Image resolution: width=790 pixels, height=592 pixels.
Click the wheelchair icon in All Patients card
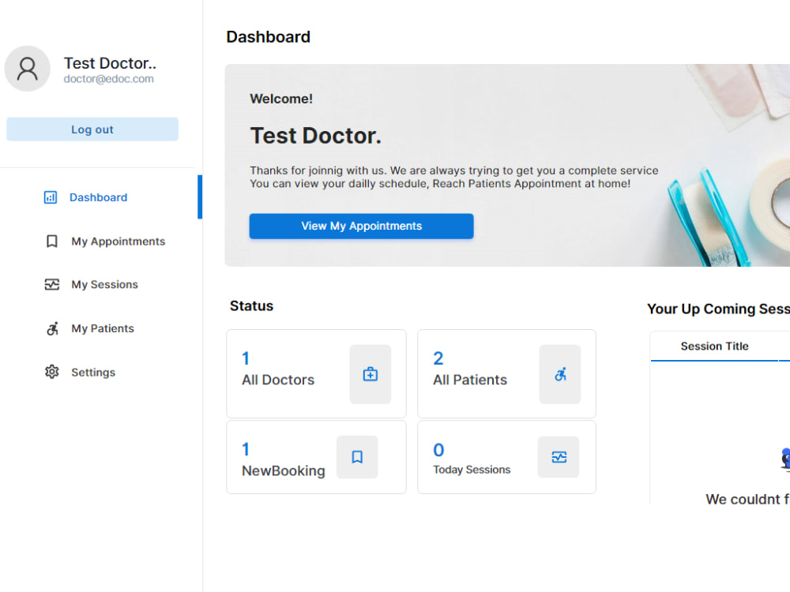click(x=560, y=374)
